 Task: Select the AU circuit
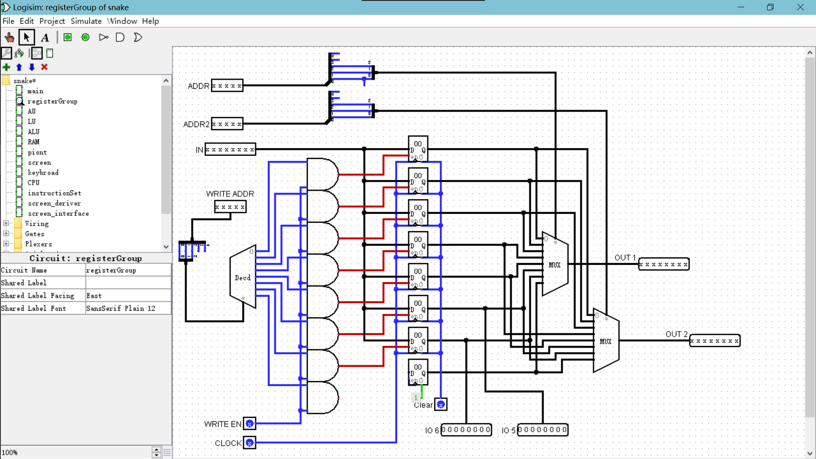point(31,111)
